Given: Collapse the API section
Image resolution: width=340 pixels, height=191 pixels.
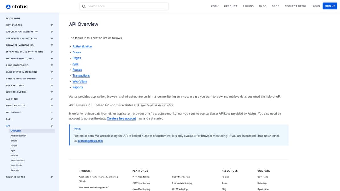Looking at the screenshot, I should pos(52,126).
